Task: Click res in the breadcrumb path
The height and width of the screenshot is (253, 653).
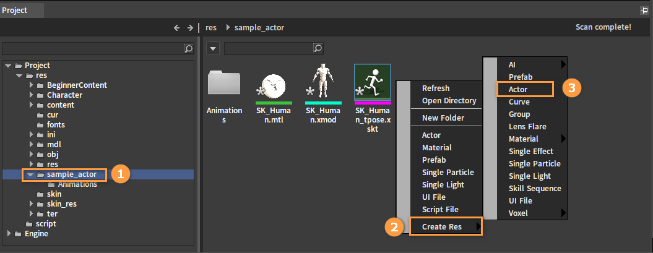Action: pyautogui.click(x=211, y=28)
